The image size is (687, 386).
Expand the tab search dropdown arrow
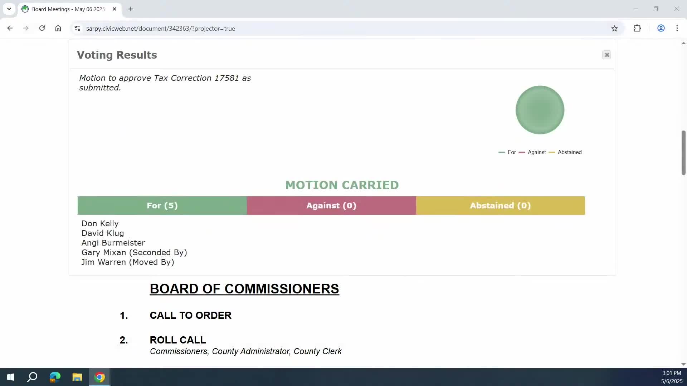coord(9,9)
